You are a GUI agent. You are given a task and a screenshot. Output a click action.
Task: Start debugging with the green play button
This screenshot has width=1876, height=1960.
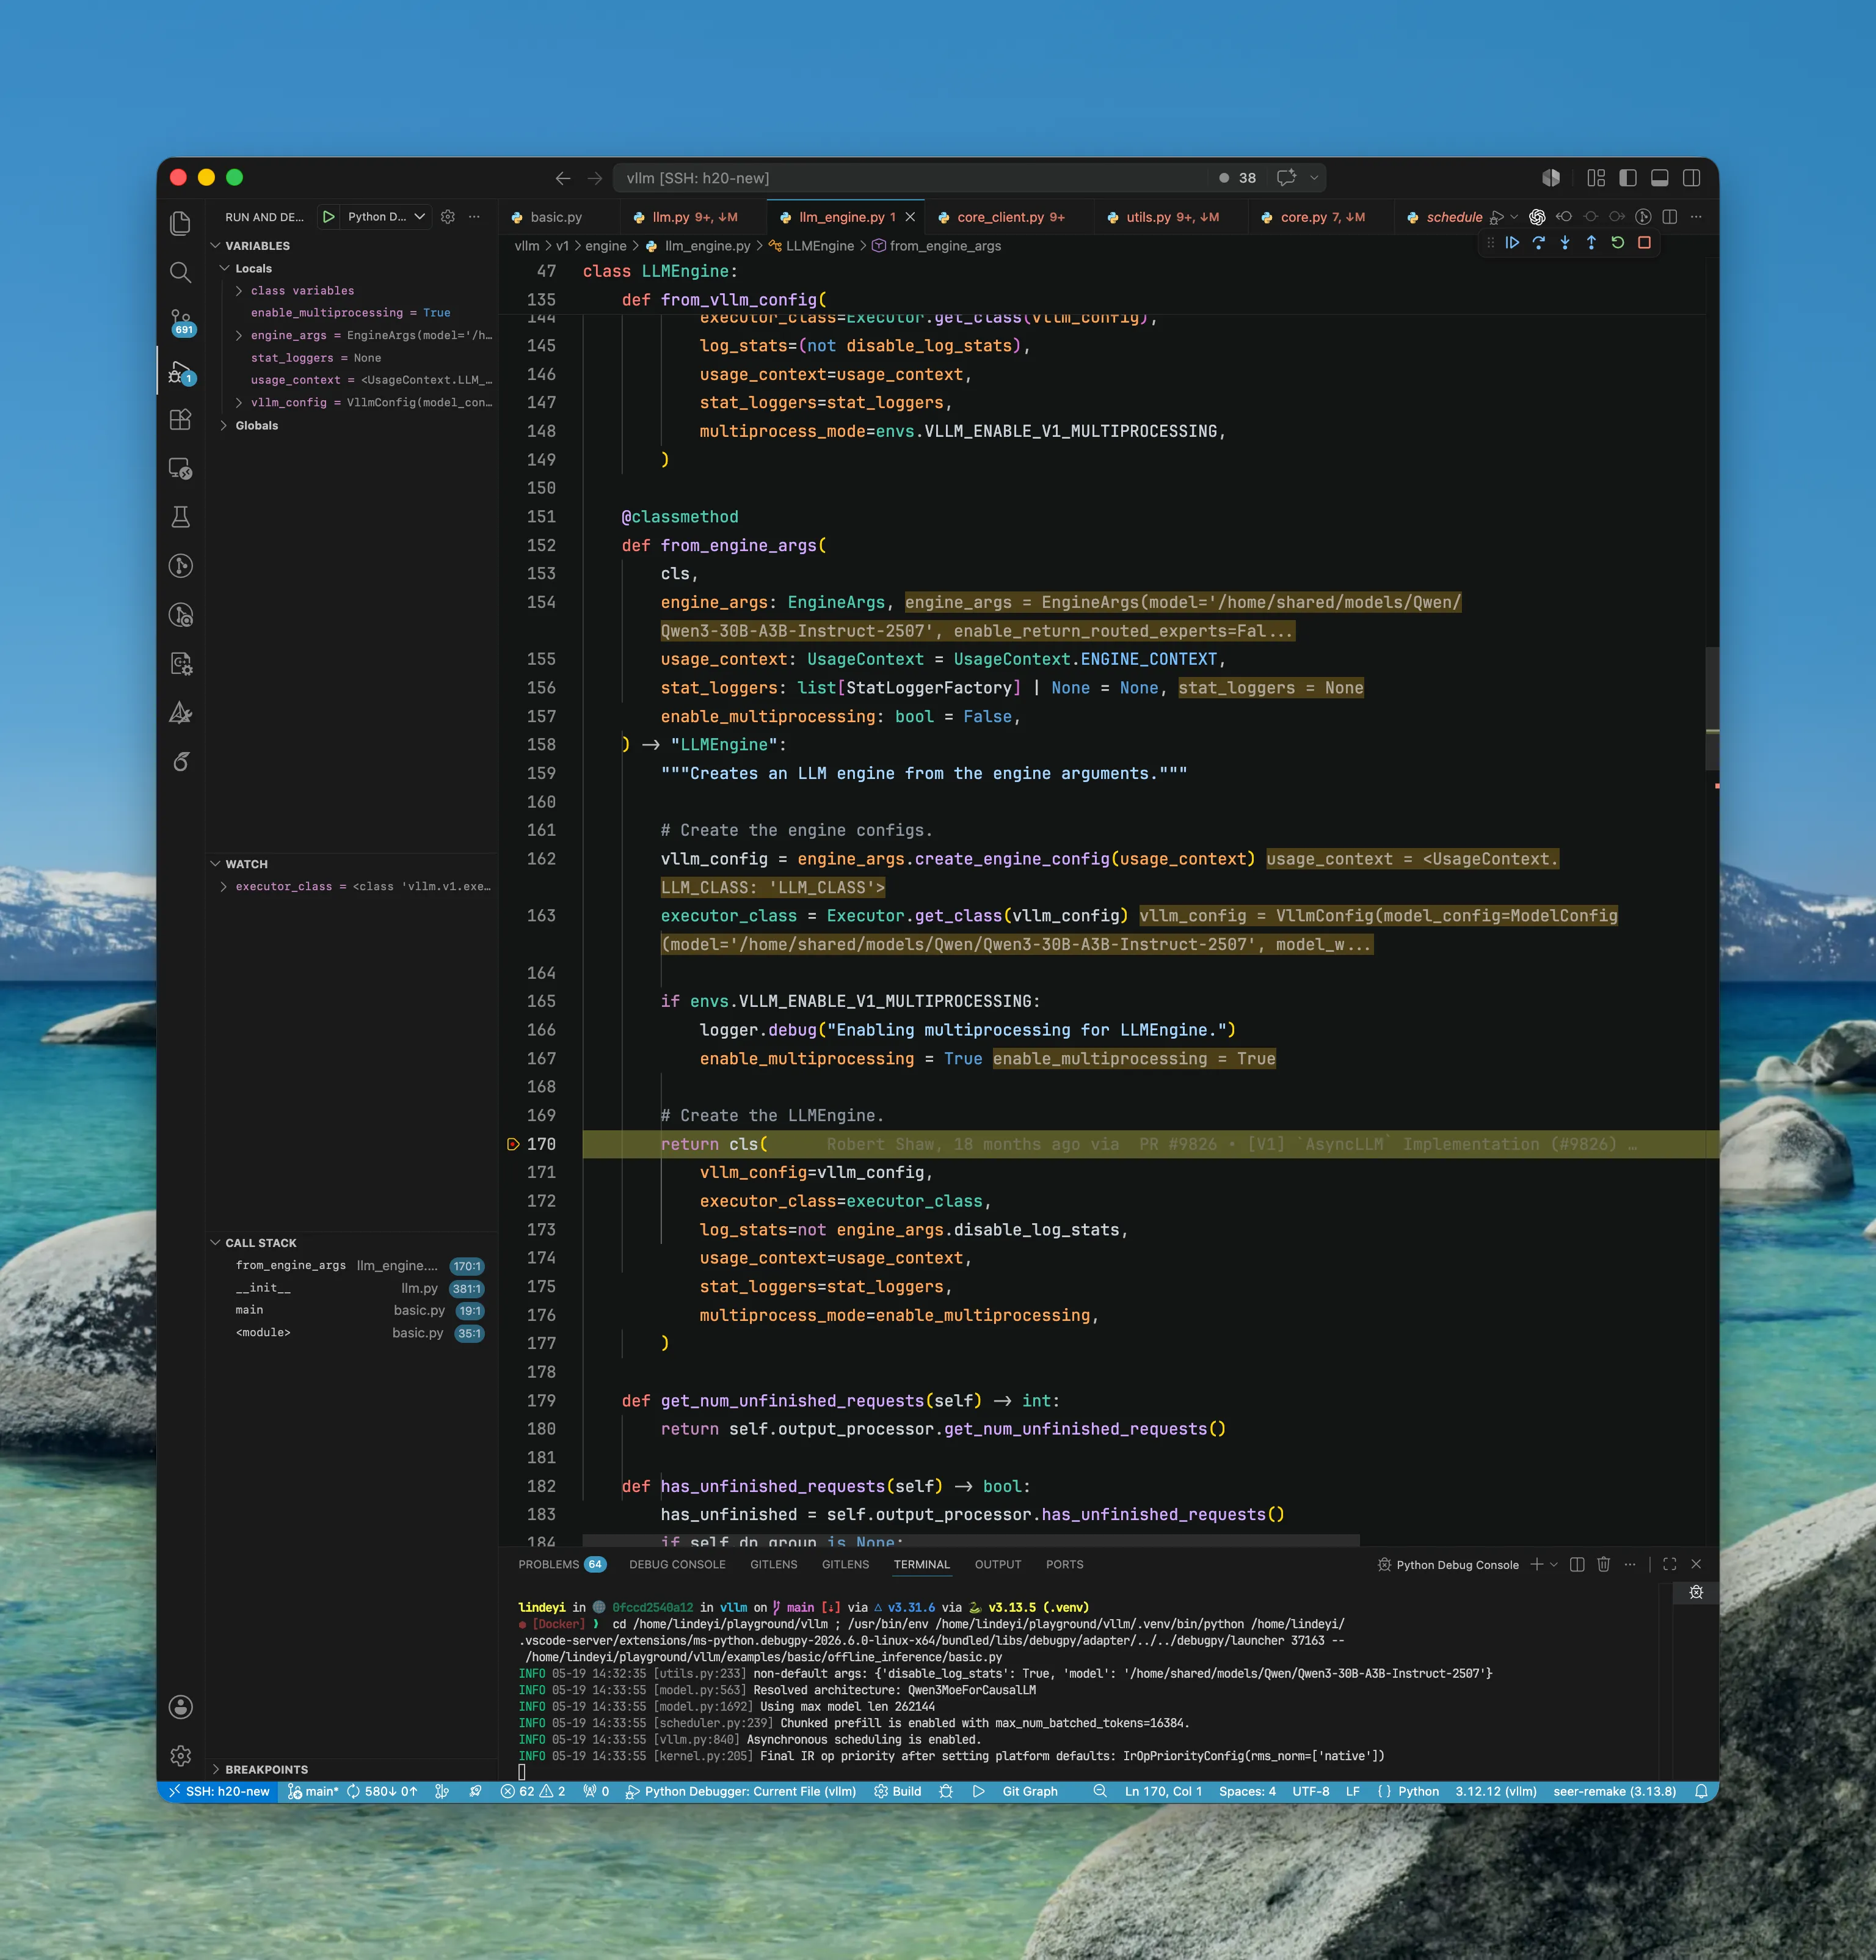(328, 217)
